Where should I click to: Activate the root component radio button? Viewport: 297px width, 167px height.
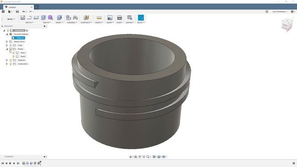point(27,31)
